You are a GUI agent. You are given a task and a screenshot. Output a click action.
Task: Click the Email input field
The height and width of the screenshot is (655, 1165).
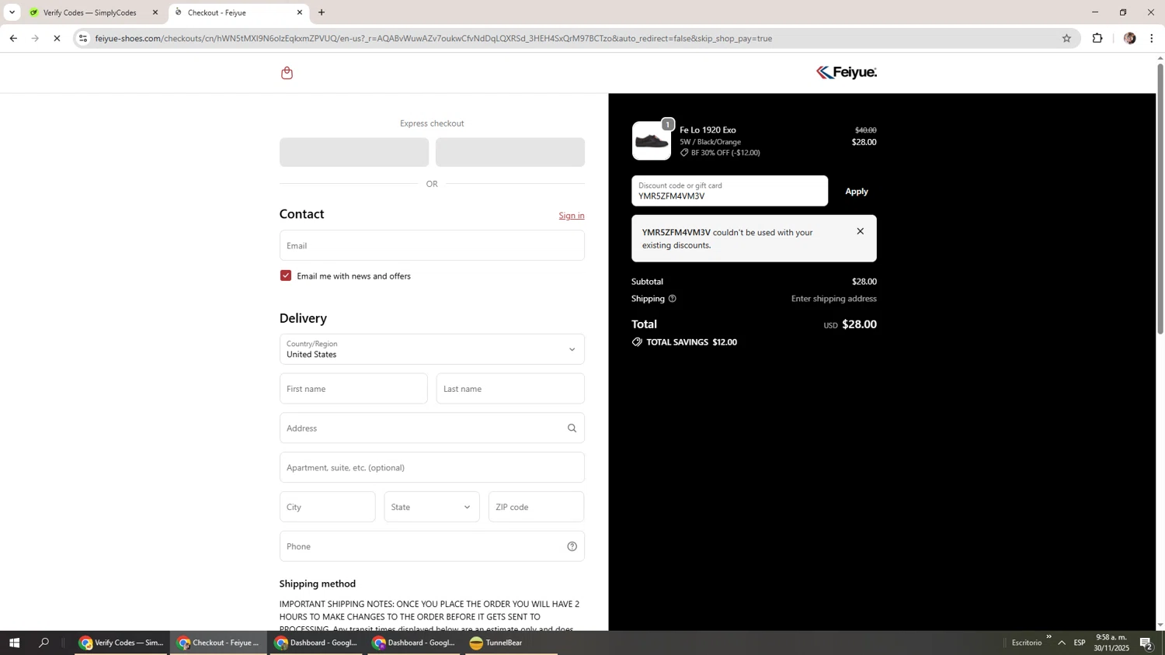point(432,245)
